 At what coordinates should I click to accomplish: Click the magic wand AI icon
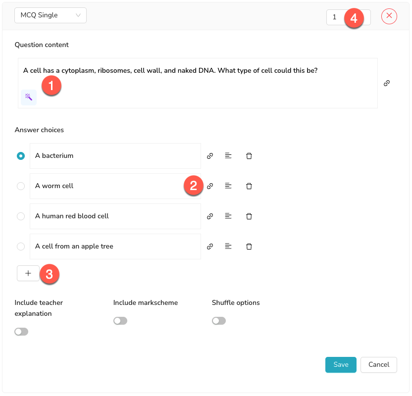tap(29, 97)
